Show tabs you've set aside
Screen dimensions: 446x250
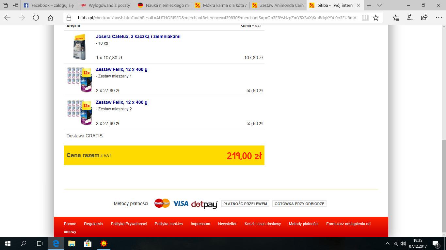tap(5, 5)
